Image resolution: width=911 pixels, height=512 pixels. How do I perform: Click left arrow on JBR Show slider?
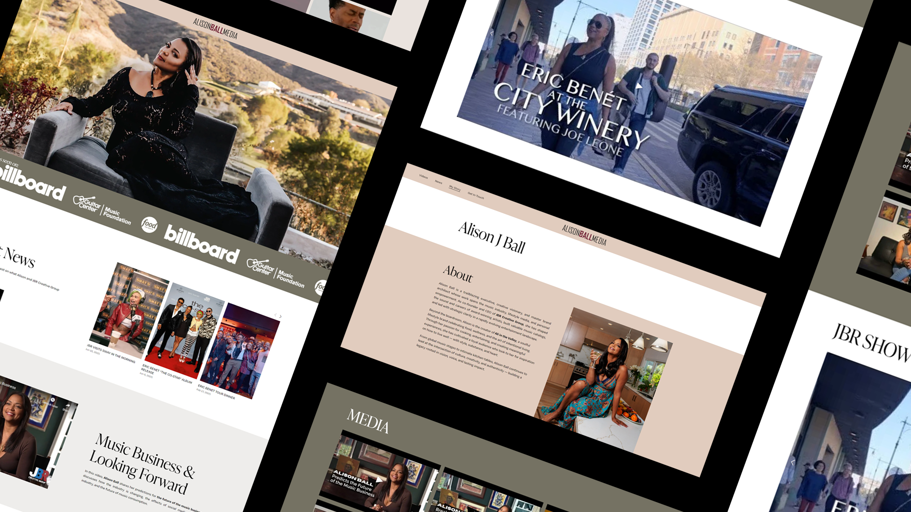click(x=792, y=462)
